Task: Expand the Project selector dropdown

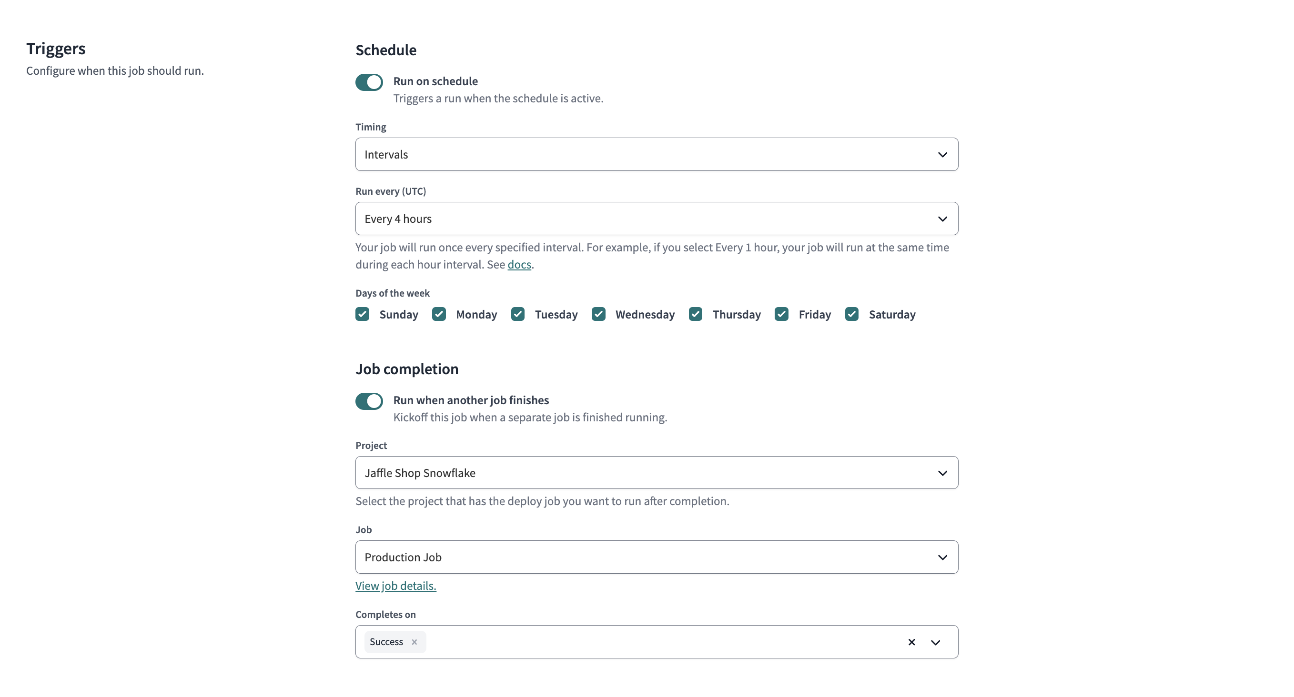Action: tap(941, 473)
